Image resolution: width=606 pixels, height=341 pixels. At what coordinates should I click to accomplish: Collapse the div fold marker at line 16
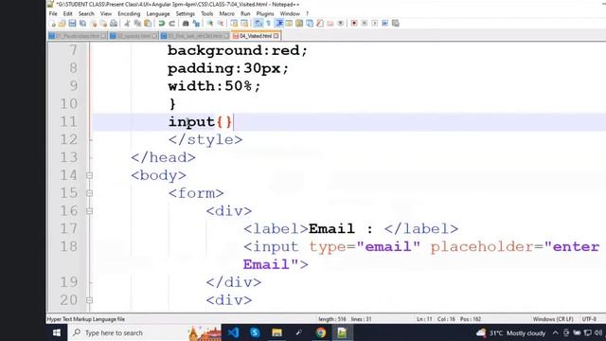click(x=89, y=211)
